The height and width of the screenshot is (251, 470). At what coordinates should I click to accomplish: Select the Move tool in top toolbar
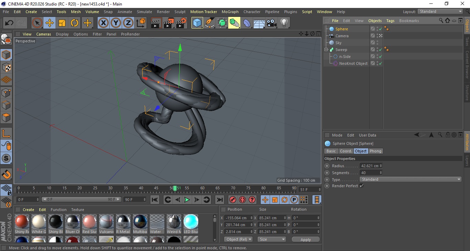click(50, 23)
